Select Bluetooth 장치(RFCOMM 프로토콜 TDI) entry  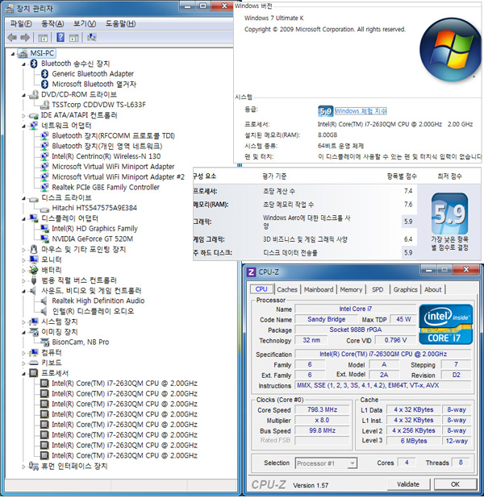tap(113, 136)
